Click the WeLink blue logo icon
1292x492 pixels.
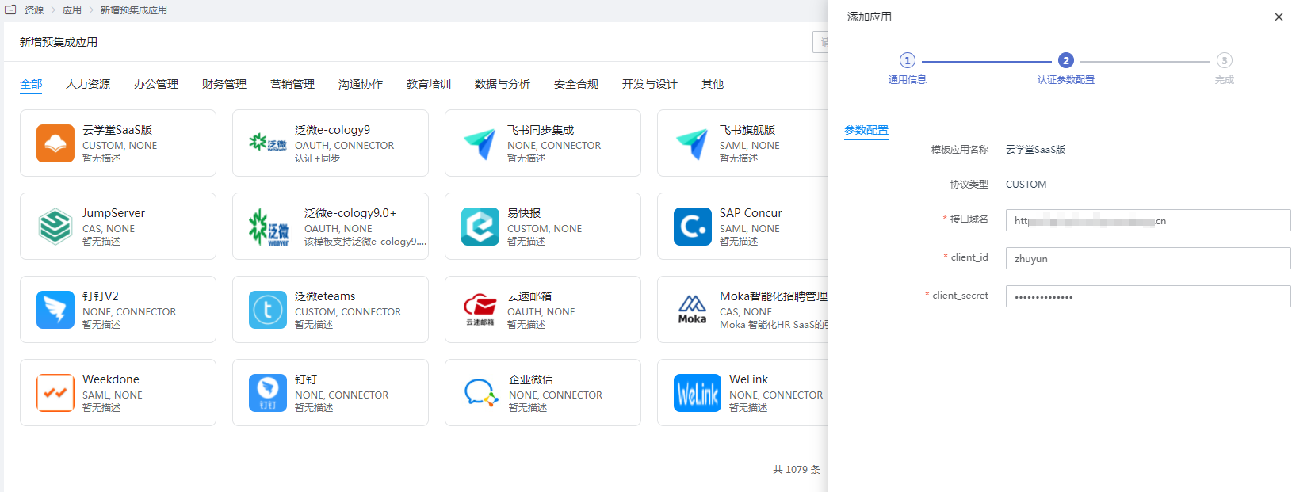tap(698, 393)
